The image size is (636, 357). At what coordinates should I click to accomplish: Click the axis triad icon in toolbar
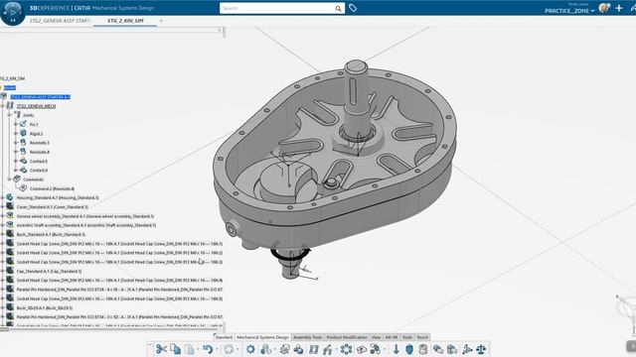[x=467, y=349]
